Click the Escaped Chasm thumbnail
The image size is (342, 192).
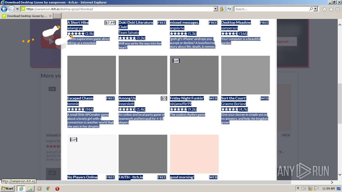(x=92, y=75)
